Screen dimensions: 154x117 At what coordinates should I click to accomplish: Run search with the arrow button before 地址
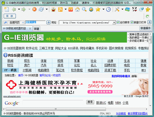click(48, 22)
